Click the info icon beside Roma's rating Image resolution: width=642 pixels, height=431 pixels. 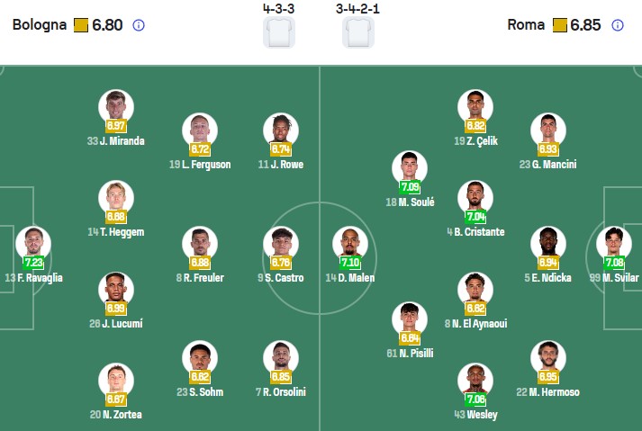617,25
